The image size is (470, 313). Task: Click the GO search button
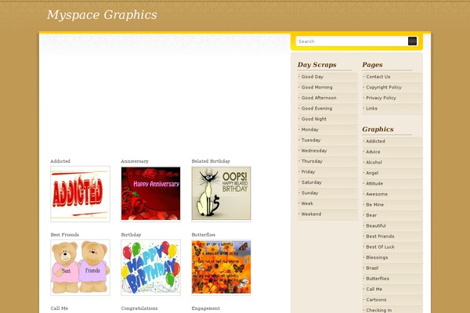coord(413,41)
